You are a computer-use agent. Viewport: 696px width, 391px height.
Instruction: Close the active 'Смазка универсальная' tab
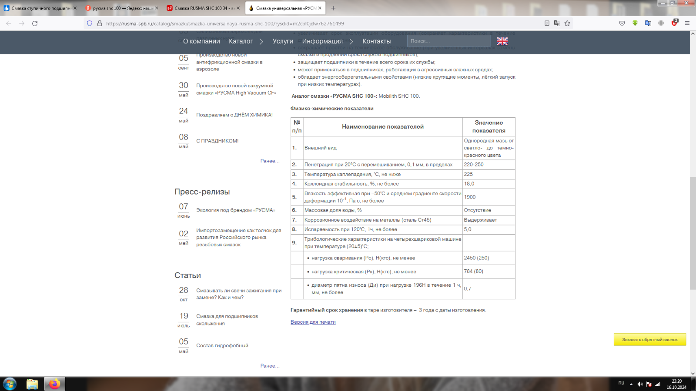tap(320, 8)
